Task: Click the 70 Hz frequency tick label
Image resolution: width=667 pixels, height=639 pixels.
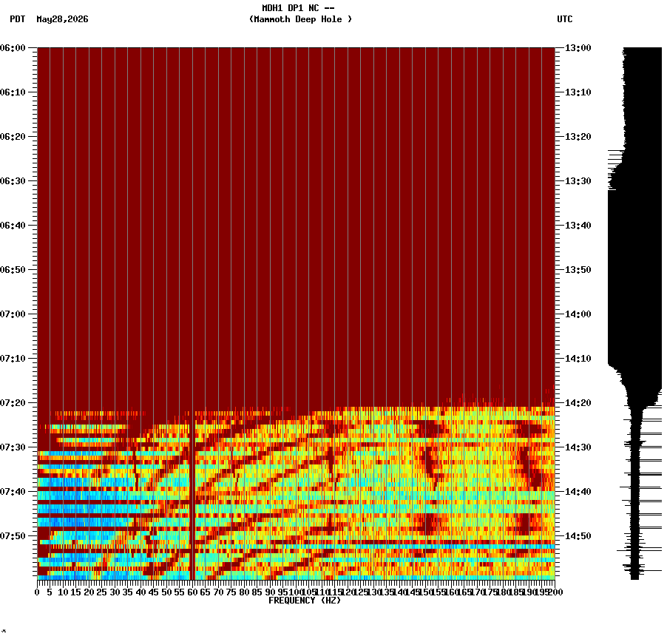Action: pos(218,592)
